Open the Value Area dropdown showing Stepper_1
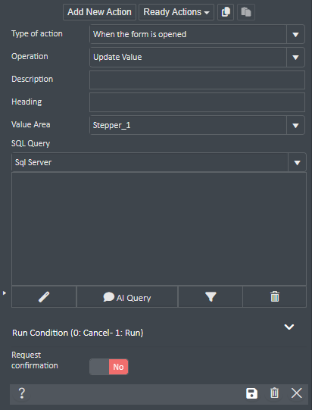This screenshot has width=312, height=410. tap(197, 125)
